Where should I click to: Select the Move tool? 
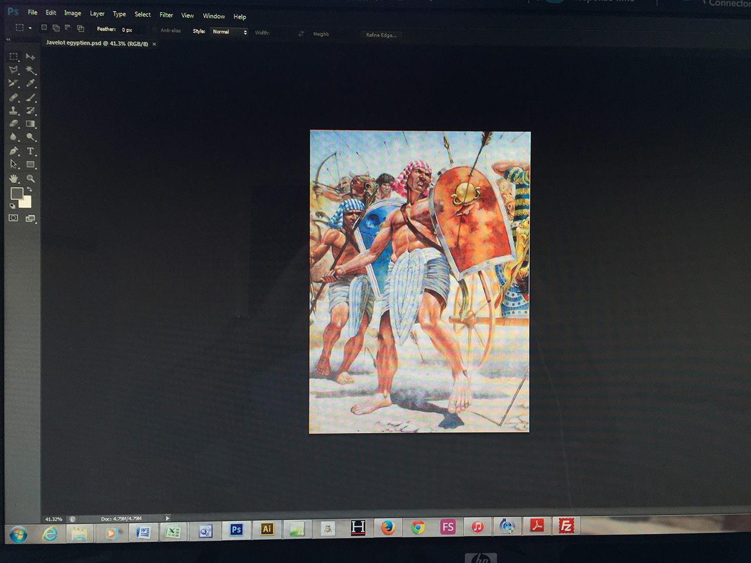(x=31, y=57)
